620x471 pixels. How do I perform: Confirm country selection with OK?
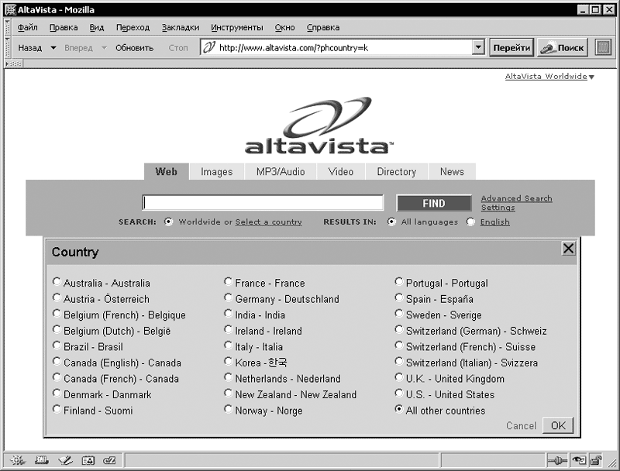point(558,425)
